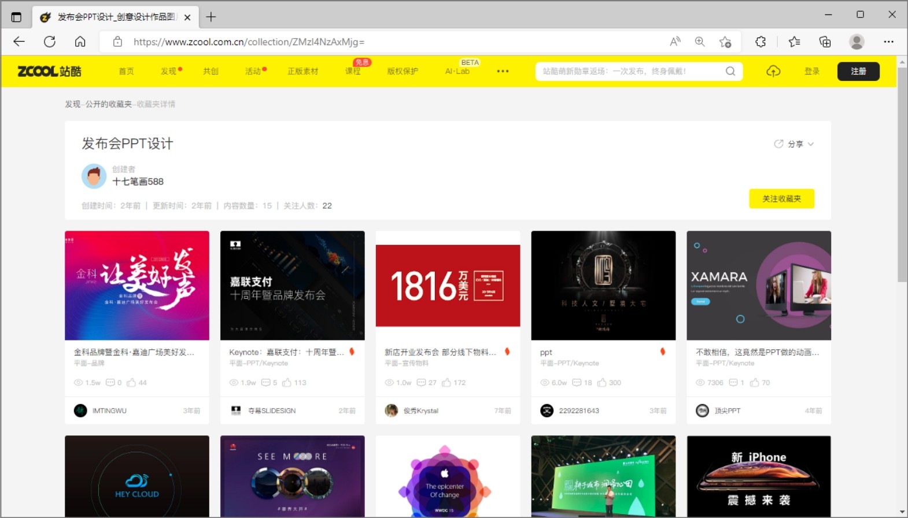Click the browser address bar URL
The image size is (908, 518).
pos(249,42)
